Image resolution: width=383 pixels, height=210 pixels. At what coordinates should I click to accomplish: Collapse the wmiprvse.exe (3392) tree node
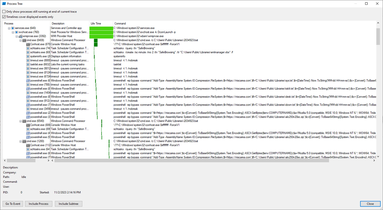[17, 36]
